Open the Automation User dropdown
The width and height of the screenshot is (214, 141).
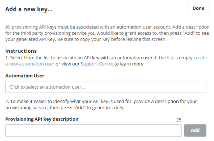pyautogui.click(x=106, y=87)
